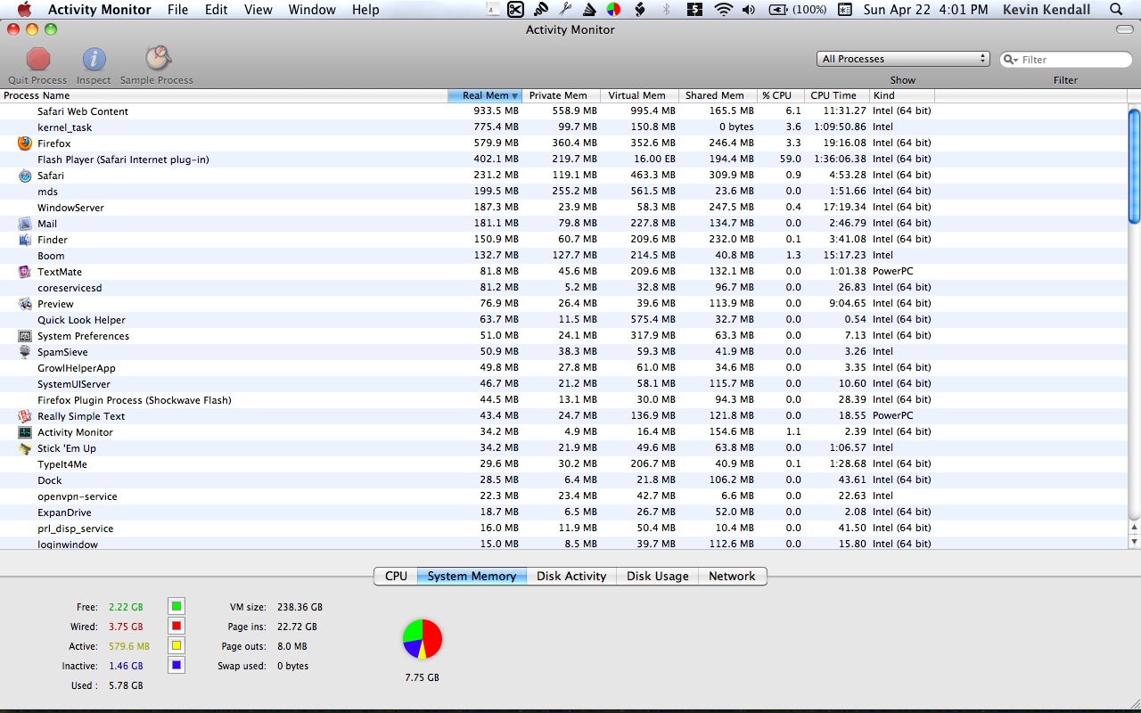
Task: Select the Safari Web Content process
Action: pos(563,111)
